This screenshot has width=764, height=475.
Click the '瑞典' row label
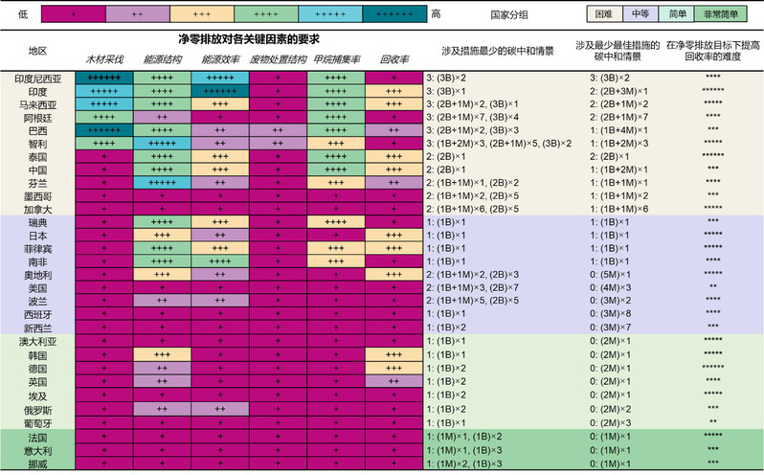click(37, 222)
